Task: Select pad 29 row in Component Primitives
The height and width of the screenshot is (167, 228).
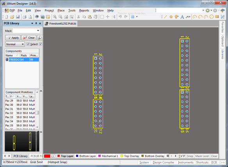Action: click(x=20, y=101)
